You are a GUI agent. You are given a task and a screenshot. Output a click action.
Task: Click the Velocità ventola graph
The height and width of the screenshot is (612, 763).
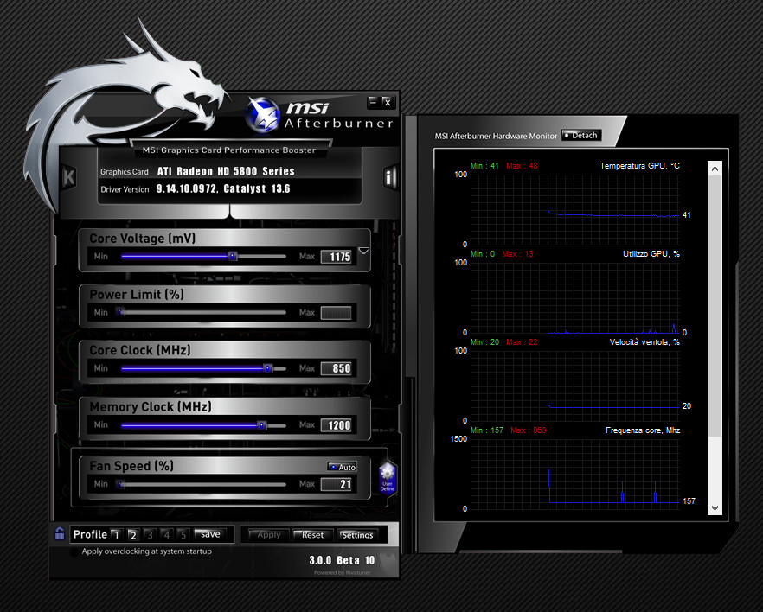(x=574, y=386)
